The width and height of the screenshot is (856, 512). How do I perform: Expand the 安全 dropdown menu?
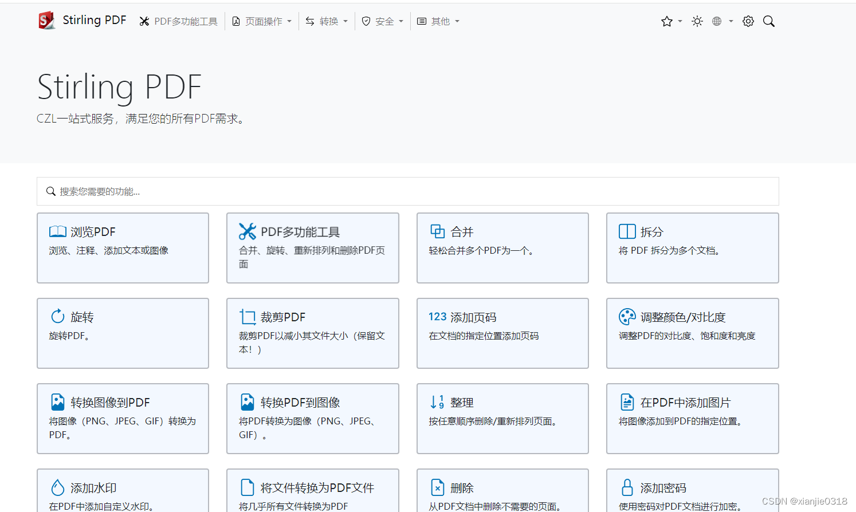pyautogui.click(x=383, y=21)
